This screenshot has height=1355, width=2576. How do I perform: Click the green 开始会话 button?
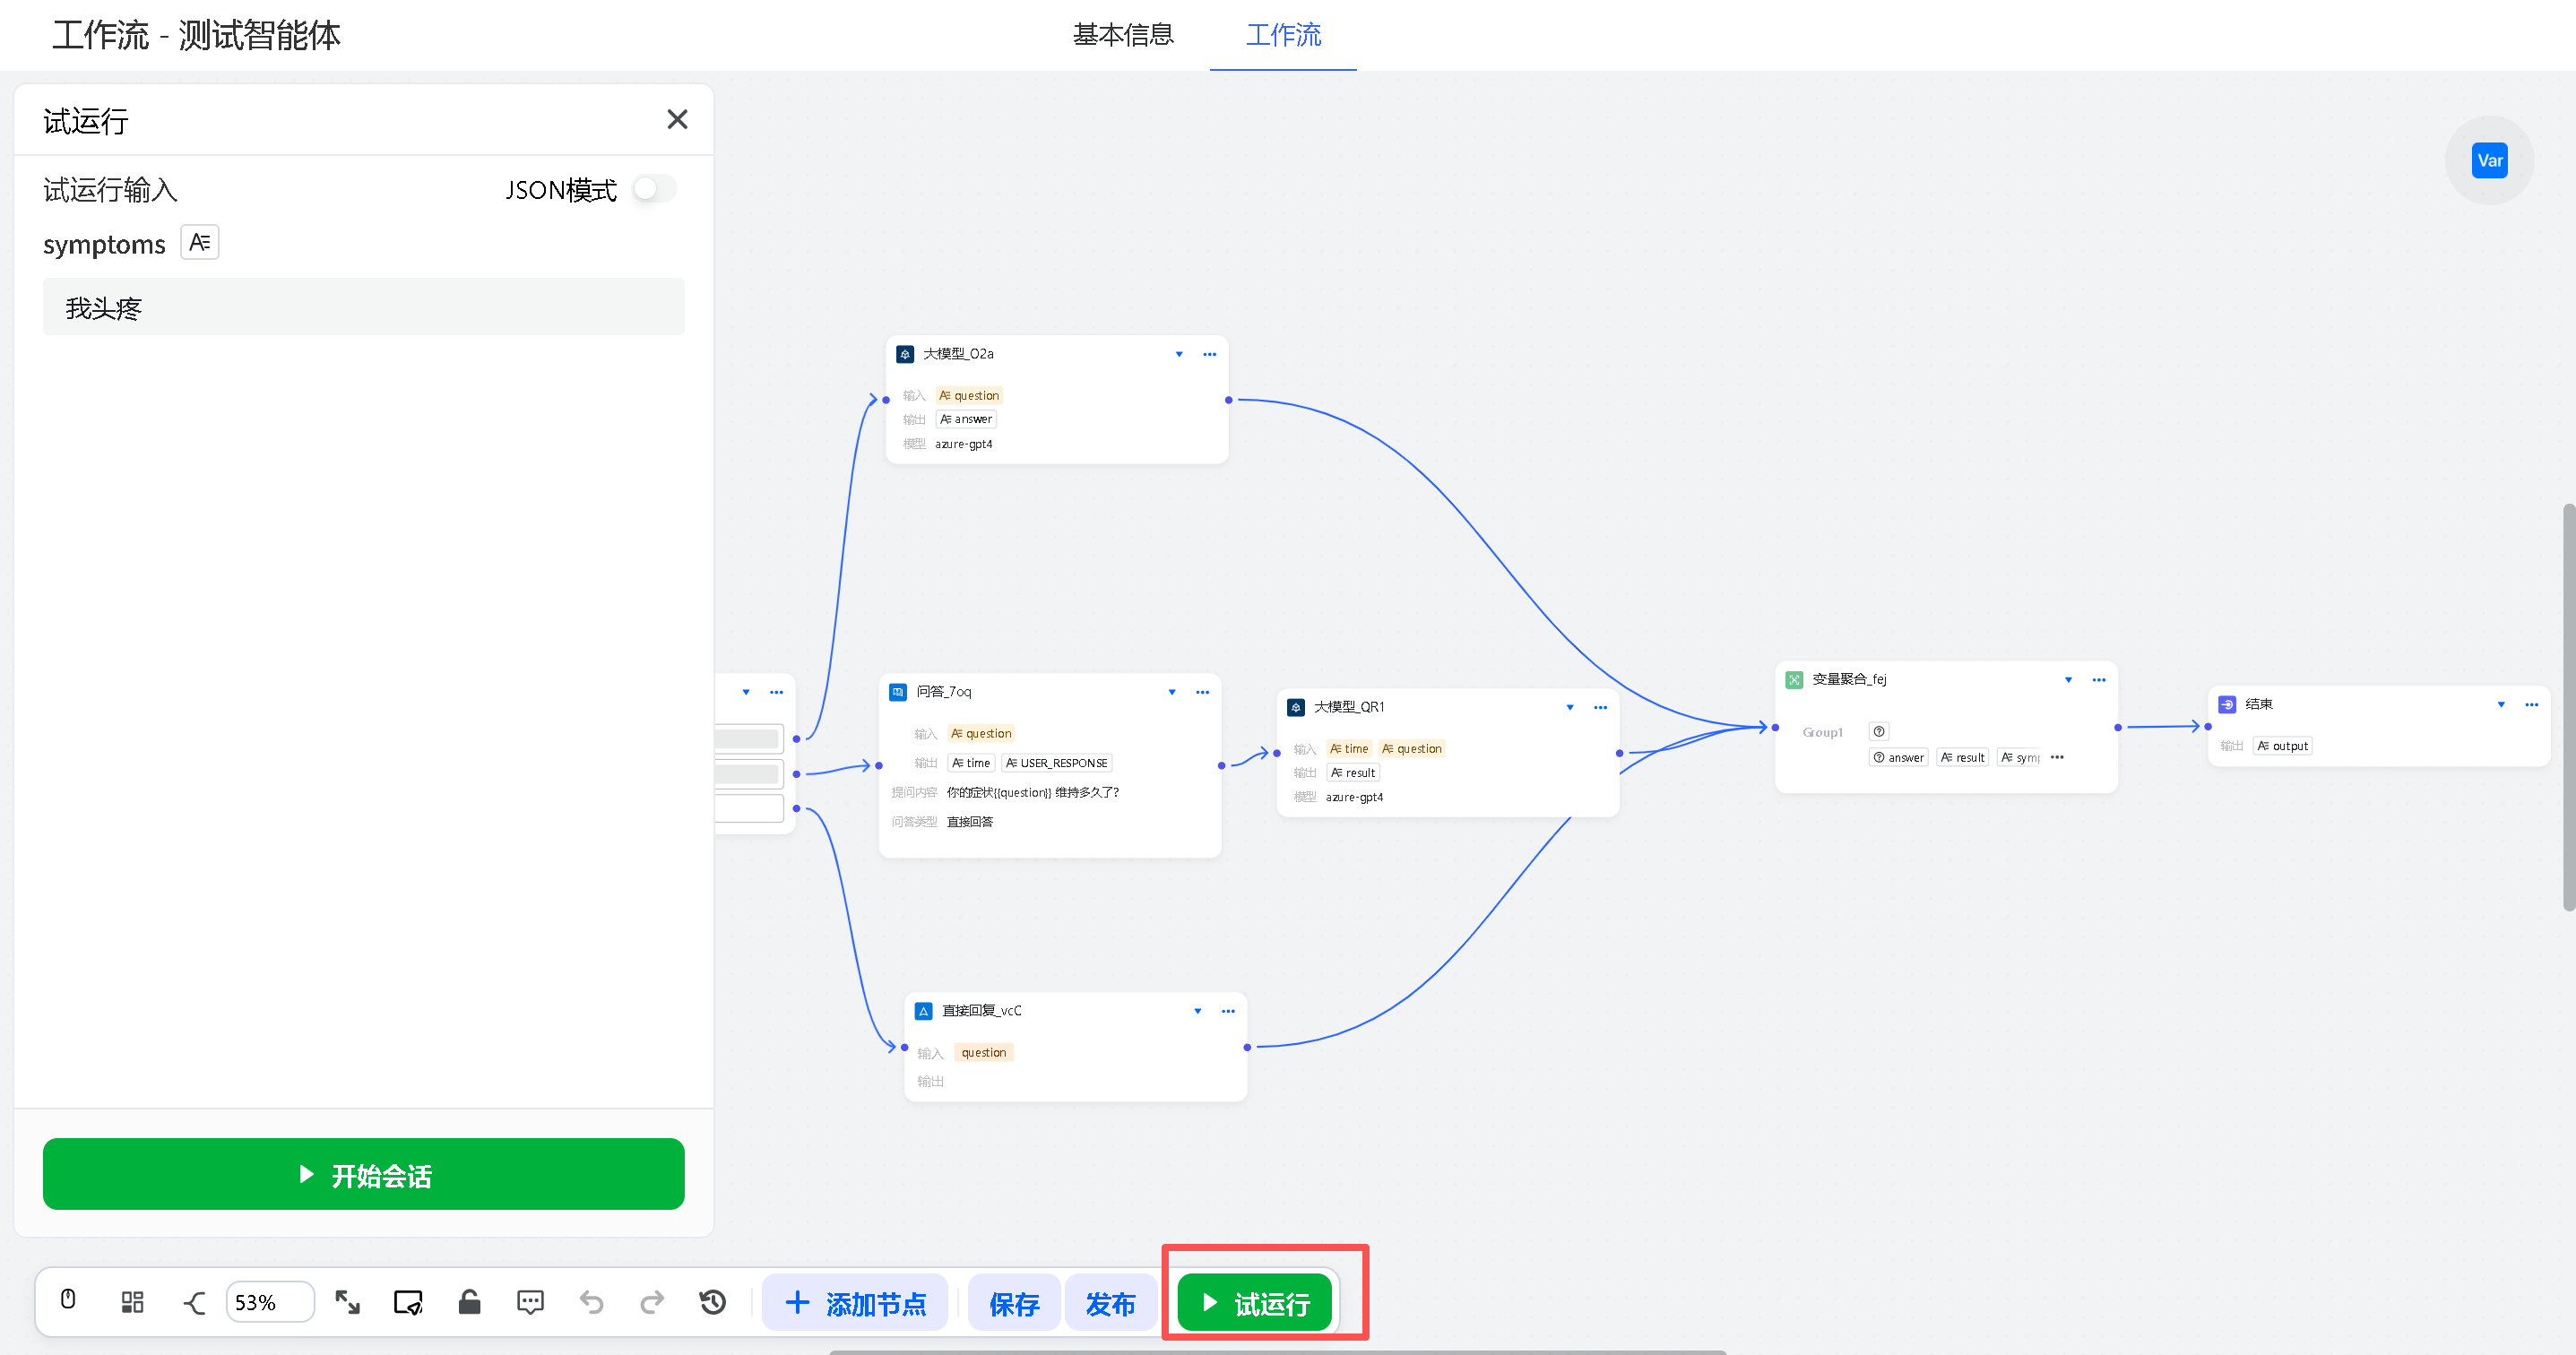point(363,1174)
